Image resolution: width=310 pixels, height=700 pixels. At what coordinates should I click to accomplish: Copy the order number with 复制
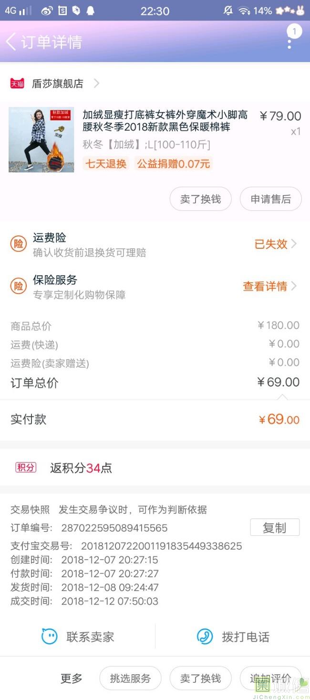pos(275,528)
